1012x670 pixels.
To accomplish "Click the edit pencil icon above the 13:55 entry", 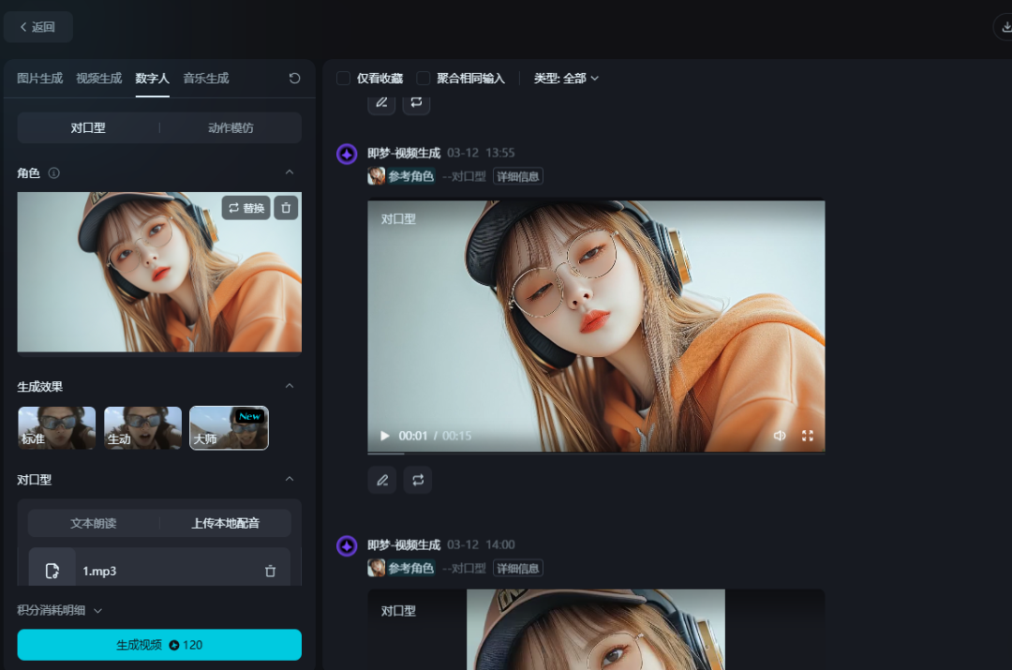I will [x=381, y=103].
